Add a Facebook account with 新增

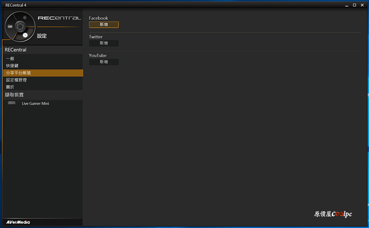point(104,24)
